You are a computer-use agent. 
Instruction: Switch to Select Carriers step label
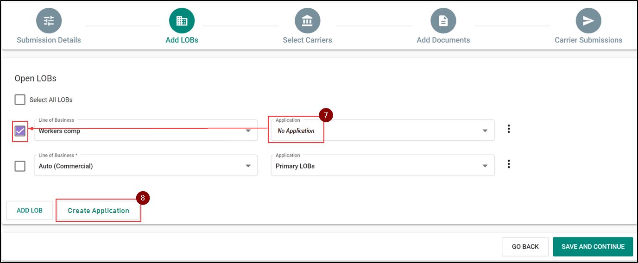click(x=308, y=40)
